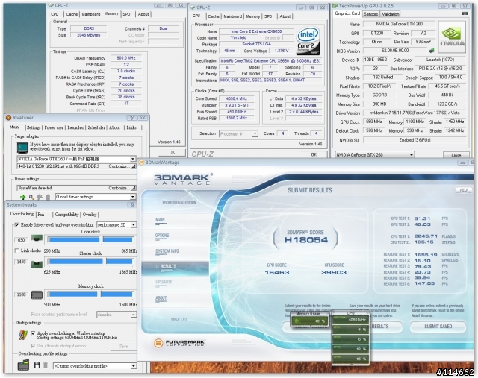478x378 pixels.
Task: Click the memory chip icon beside the 1100 field
Action: 37,294
